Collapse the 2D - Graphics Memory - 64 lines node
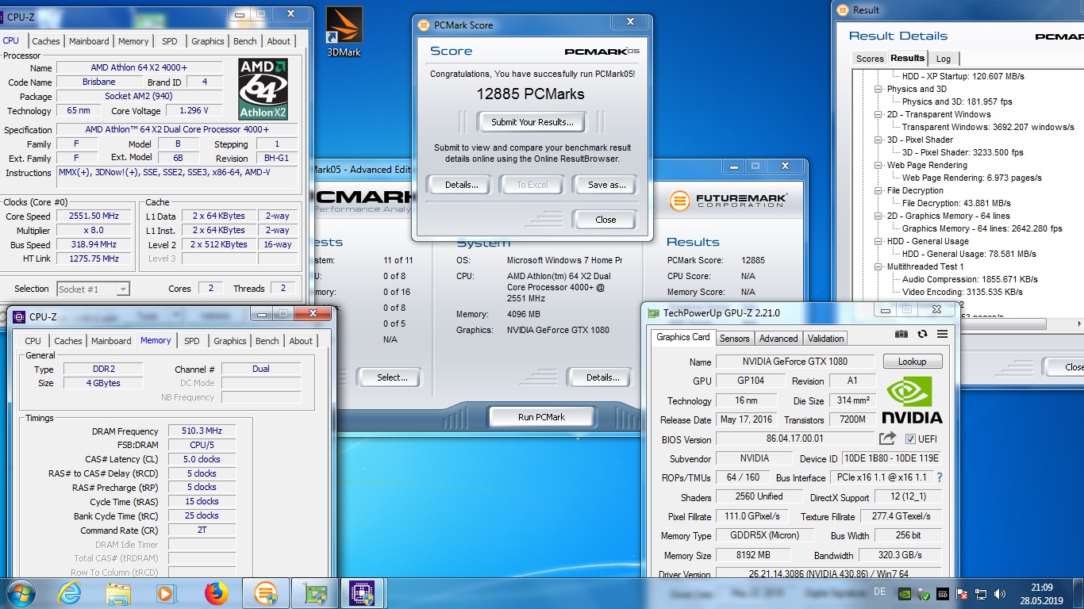Screen dimensions: 1084x609 click(878, 216)
